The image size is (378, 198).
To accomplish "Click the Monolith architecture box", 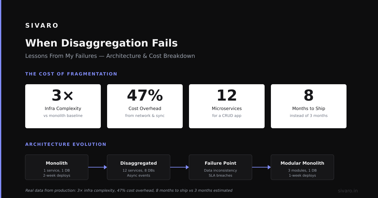I will [x=57, y=167].
